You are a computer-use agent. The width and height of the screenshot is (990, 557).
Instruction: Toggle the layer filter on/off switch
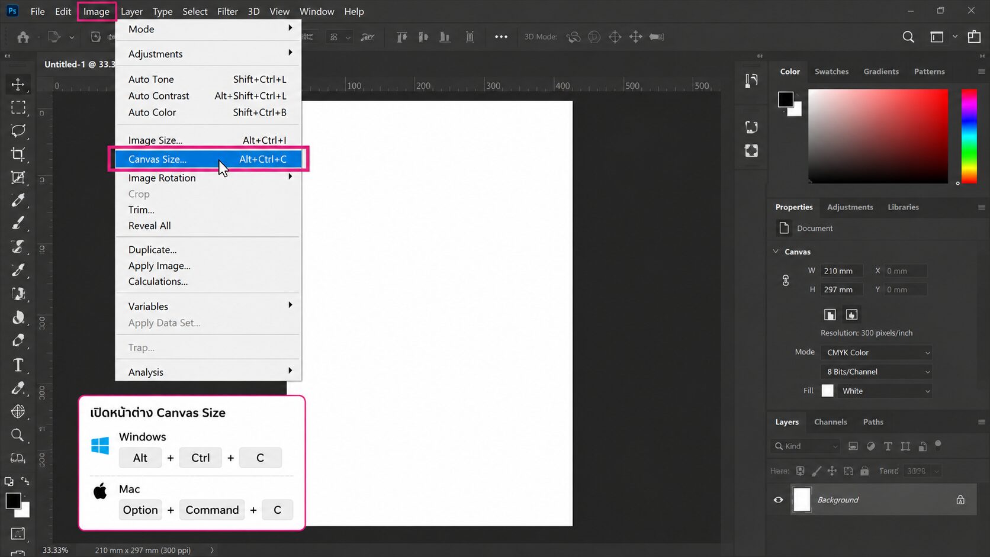coord(938,445)
